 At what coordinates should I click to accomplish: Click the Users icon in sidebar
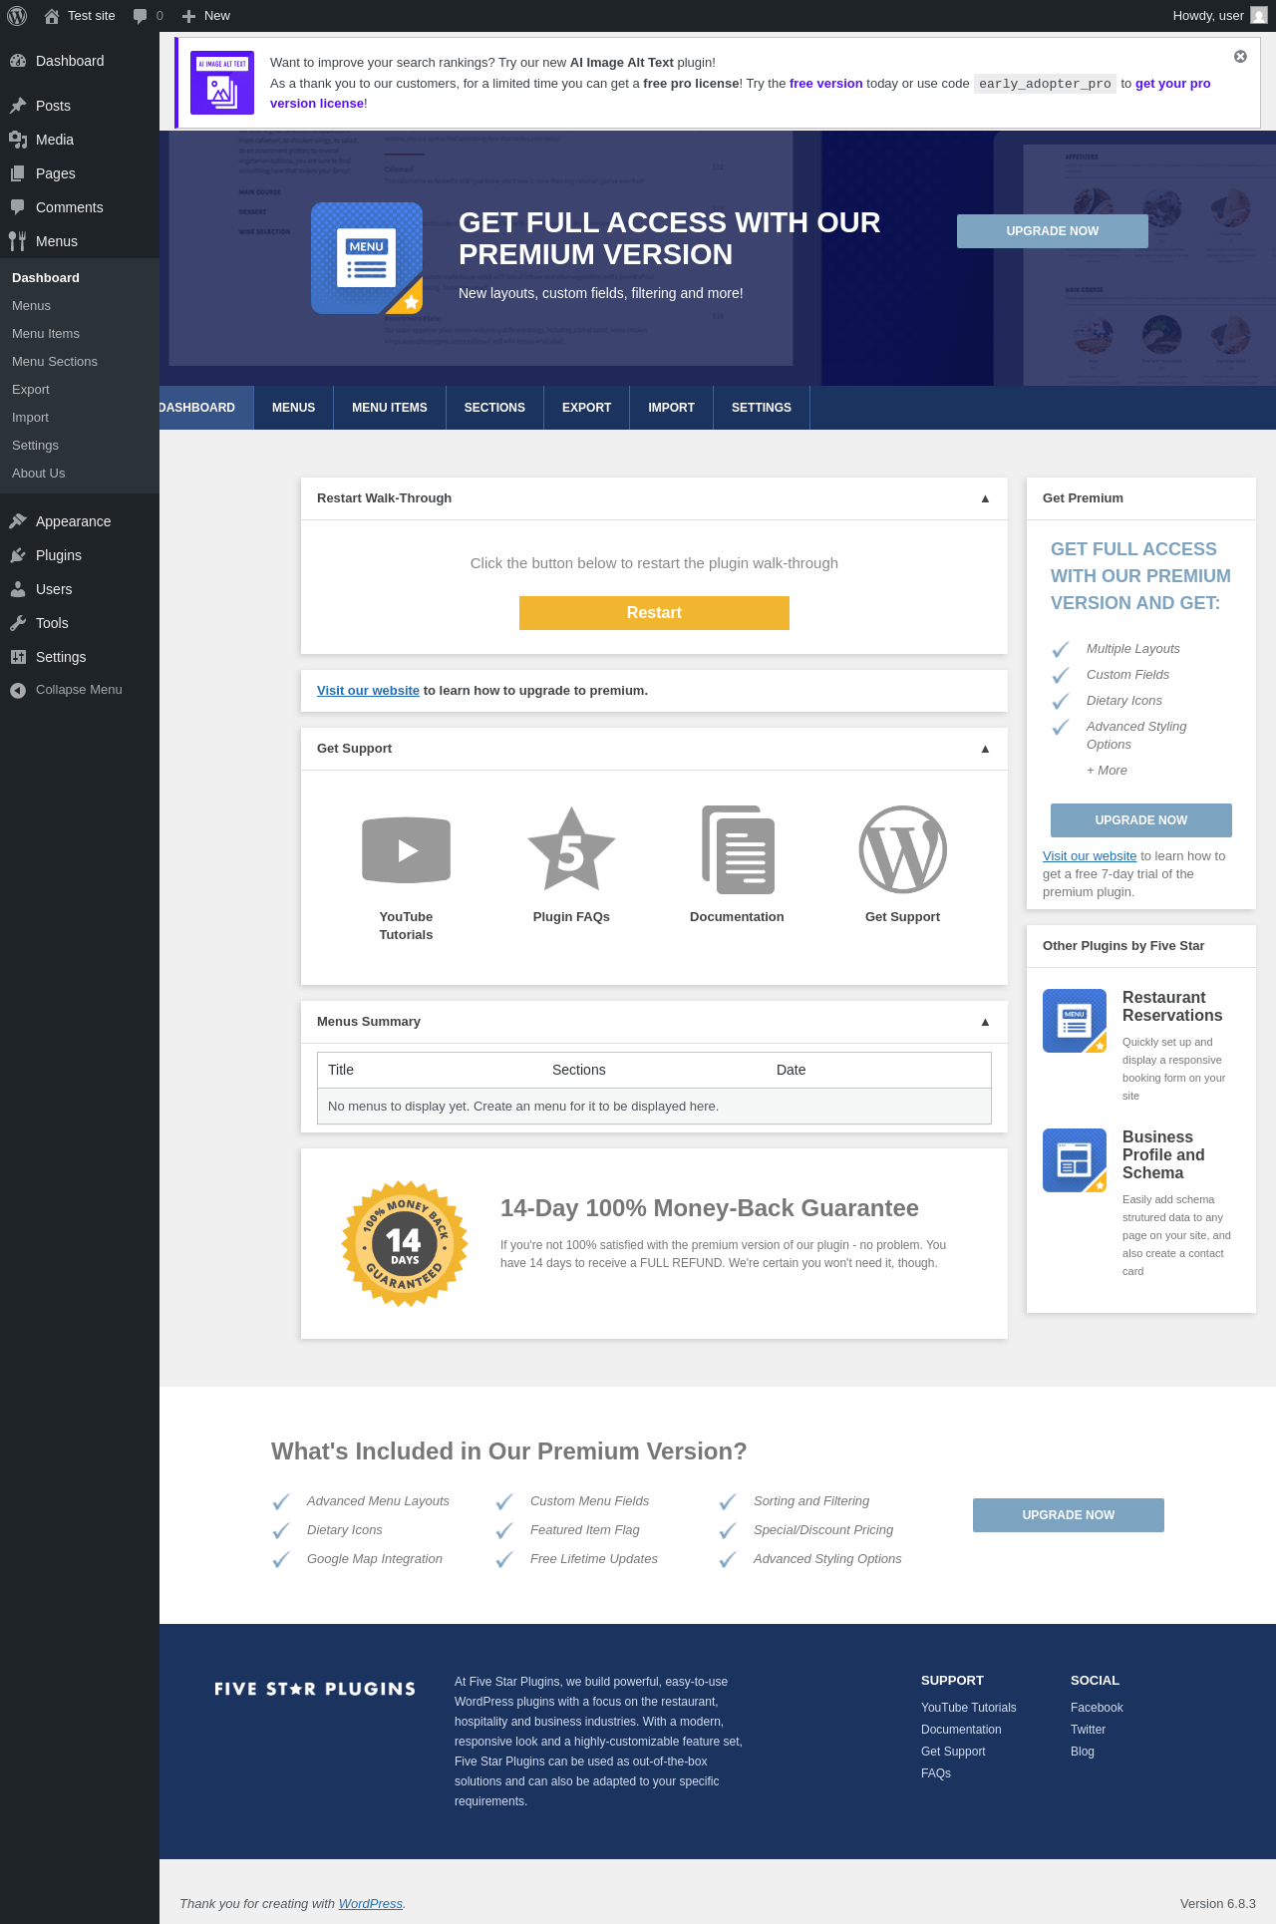(x=18, y=589)
